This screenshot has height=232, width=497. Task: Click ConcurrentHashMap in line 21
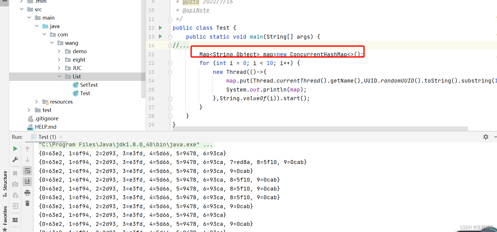319,54
